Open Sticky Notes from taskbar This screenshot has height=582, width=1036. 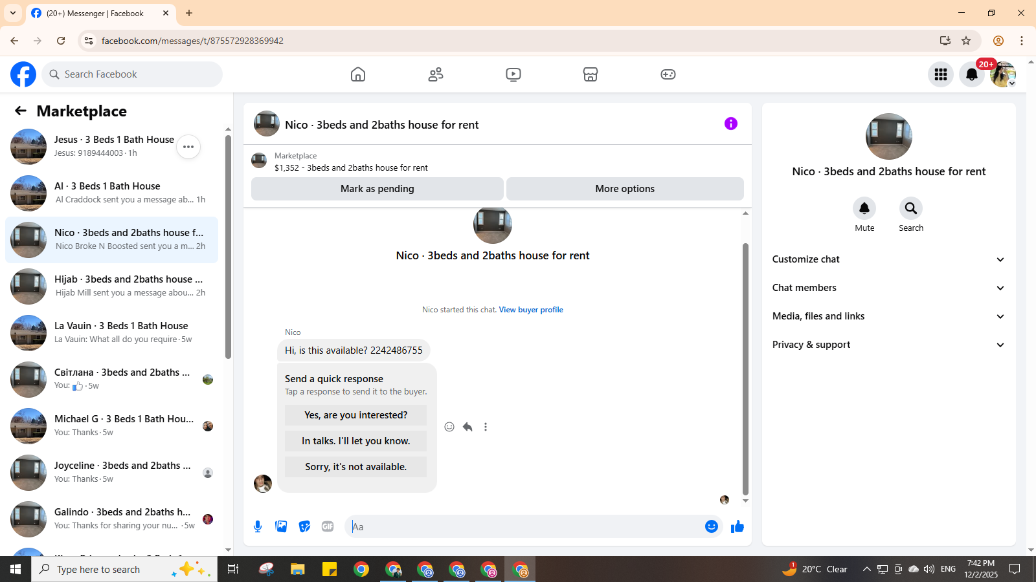point(330,569)
